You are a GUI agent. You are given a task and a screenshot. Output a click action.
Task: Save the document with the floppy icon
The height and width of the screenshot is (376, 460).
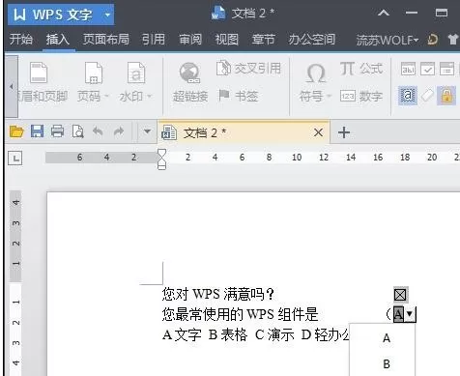click(x=37, y=131)
